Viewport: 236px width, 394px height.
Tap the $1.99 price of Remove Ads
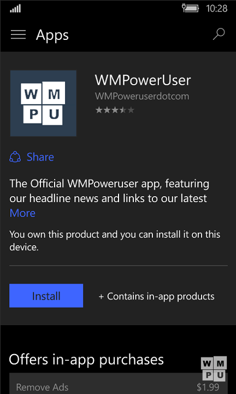click(x=208, y=387)
